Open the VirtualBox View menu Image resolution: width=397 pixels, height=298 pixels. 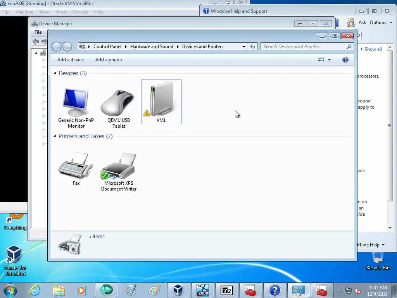44,12
